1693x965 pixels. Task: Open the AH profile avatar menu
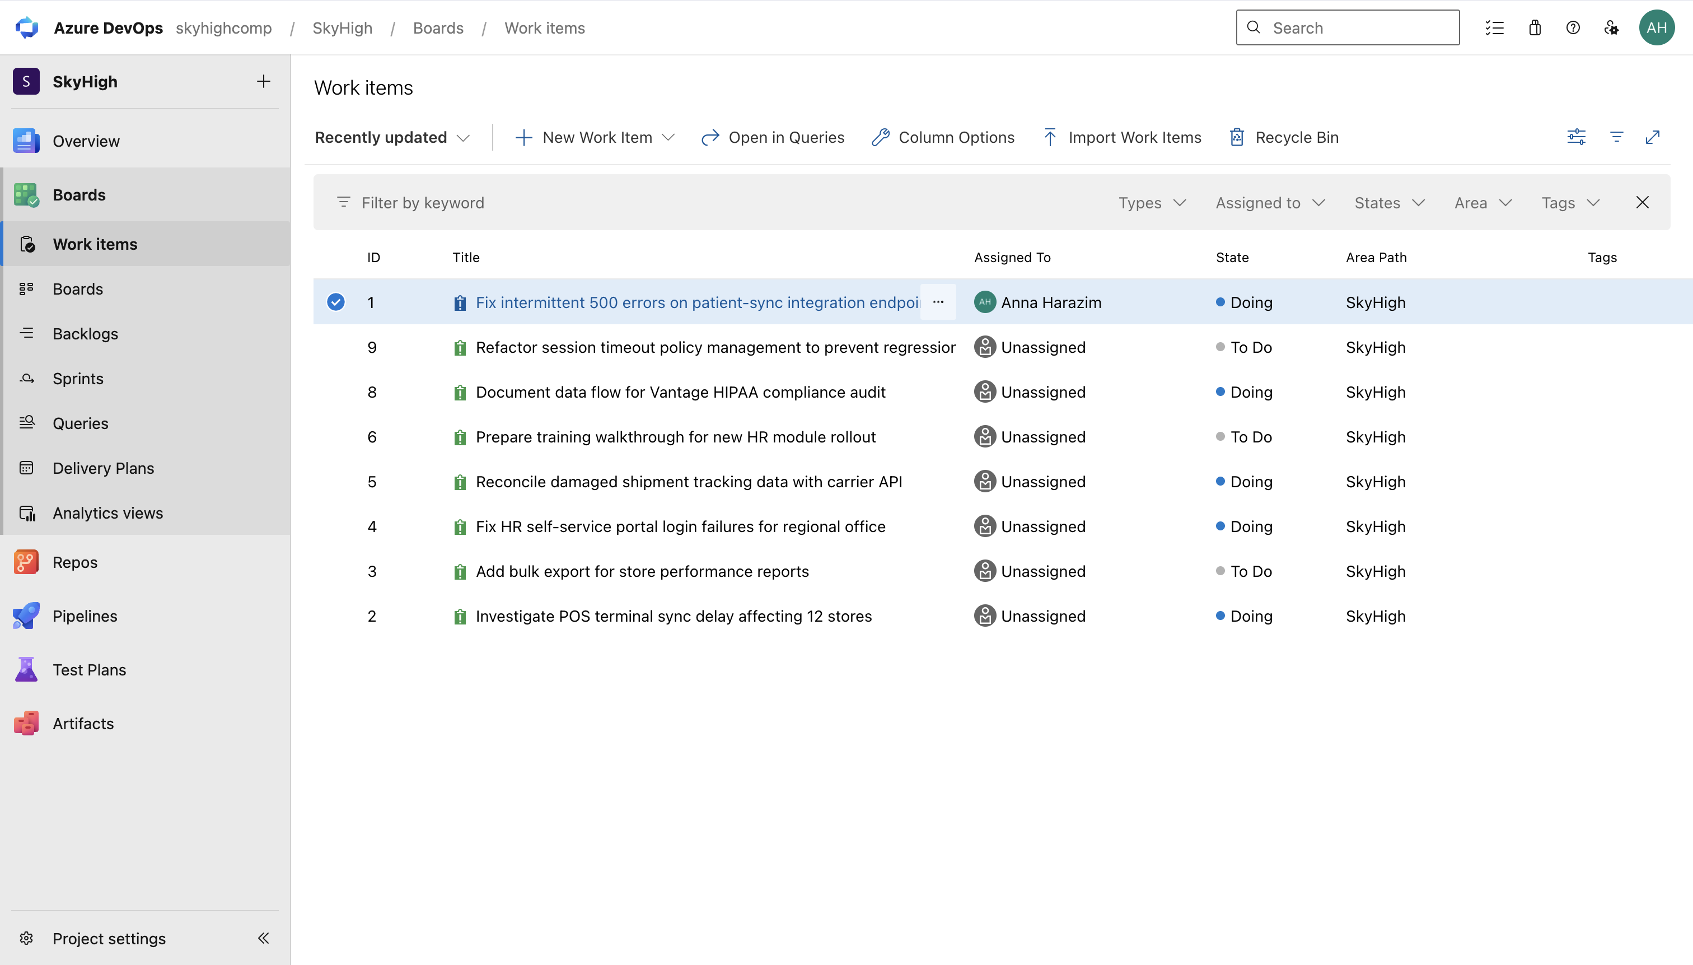point(1657,28)
